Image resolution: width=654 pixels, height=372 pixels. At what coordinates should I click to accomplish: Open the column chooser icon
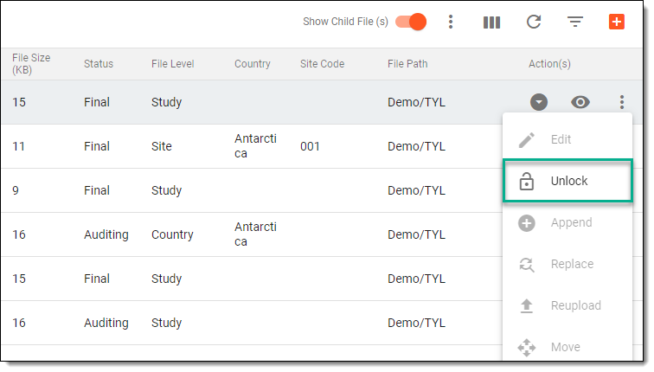click(x=491, y=22)
